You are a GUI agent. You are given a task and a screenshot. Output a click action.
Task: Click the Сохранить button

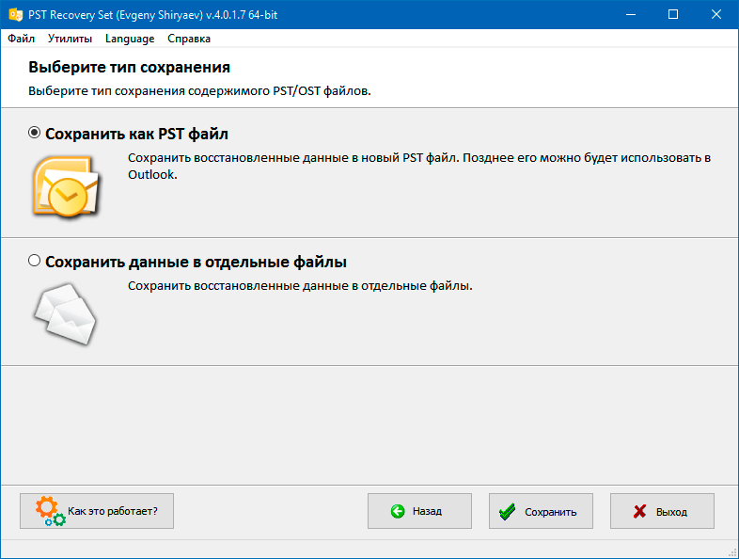point(541,511)
